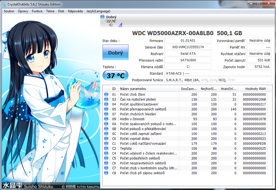
Task: Click status orb for Hodin v činnosti
Action: [x=106, y=119]
